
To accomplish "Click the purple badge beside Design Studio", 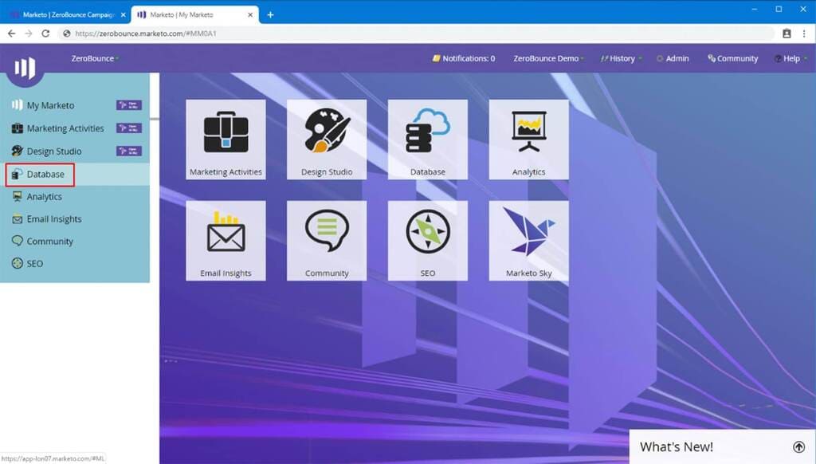I will 128,151.
